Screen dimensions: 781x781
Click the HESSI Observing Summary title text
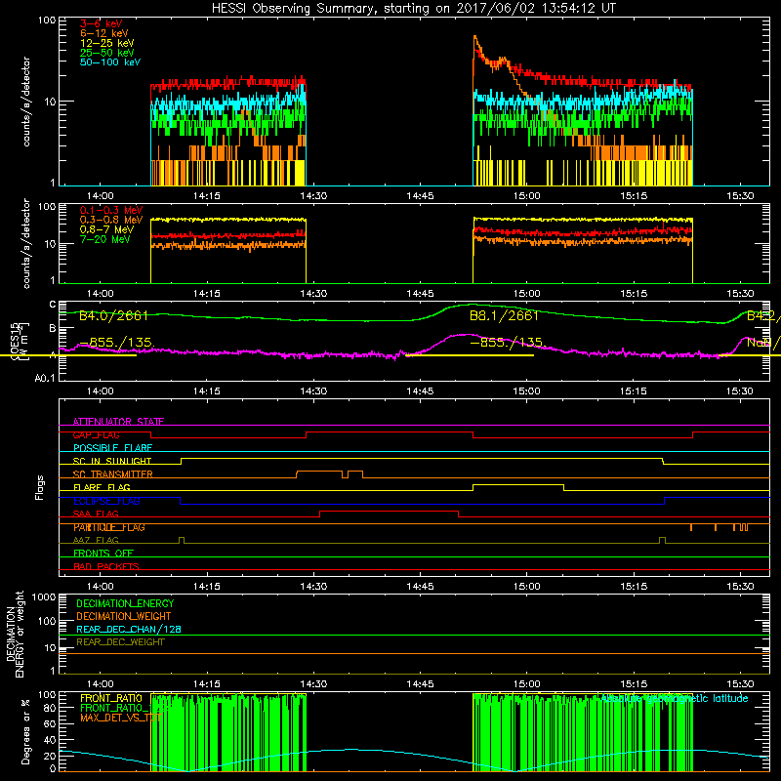click(413, 9)
